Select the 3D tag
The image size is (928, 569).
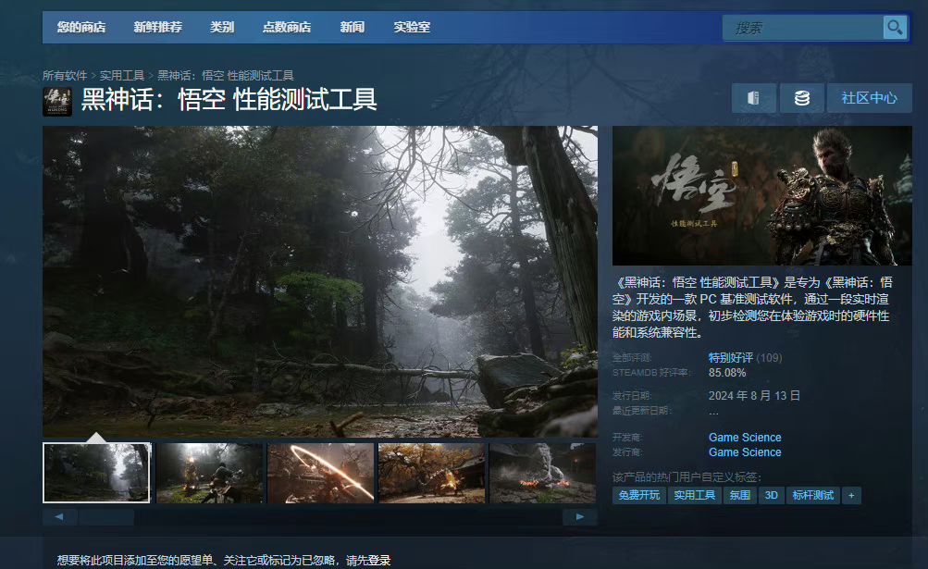click(x=771, y=495)
